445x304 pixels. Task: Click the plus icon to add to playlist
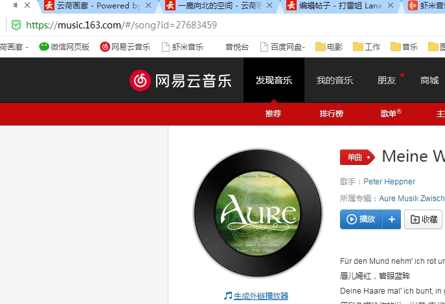[x=392, y=219]
